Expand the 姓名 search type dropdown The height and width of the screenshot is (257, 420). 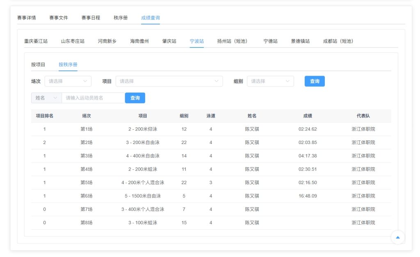[46, 98]
